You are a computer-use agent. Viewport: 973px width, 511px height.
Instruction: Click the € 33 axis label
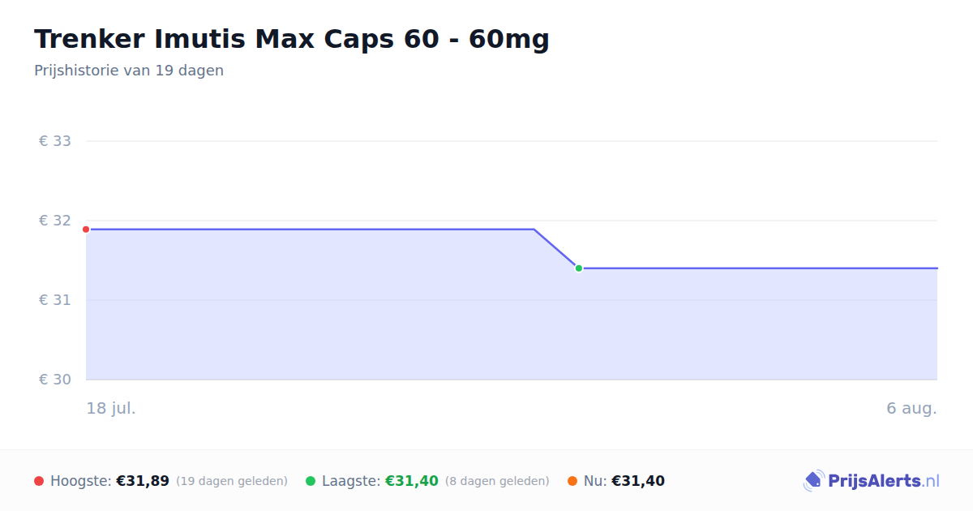pyautogui.click(x=55, y=141)
